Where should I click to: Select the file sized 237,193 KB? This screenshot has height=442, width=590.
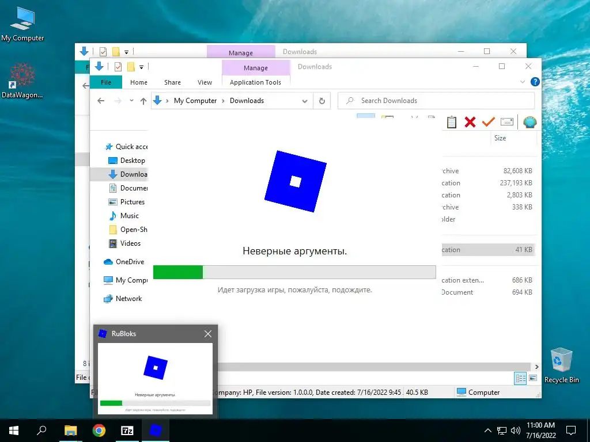(489, 182)
